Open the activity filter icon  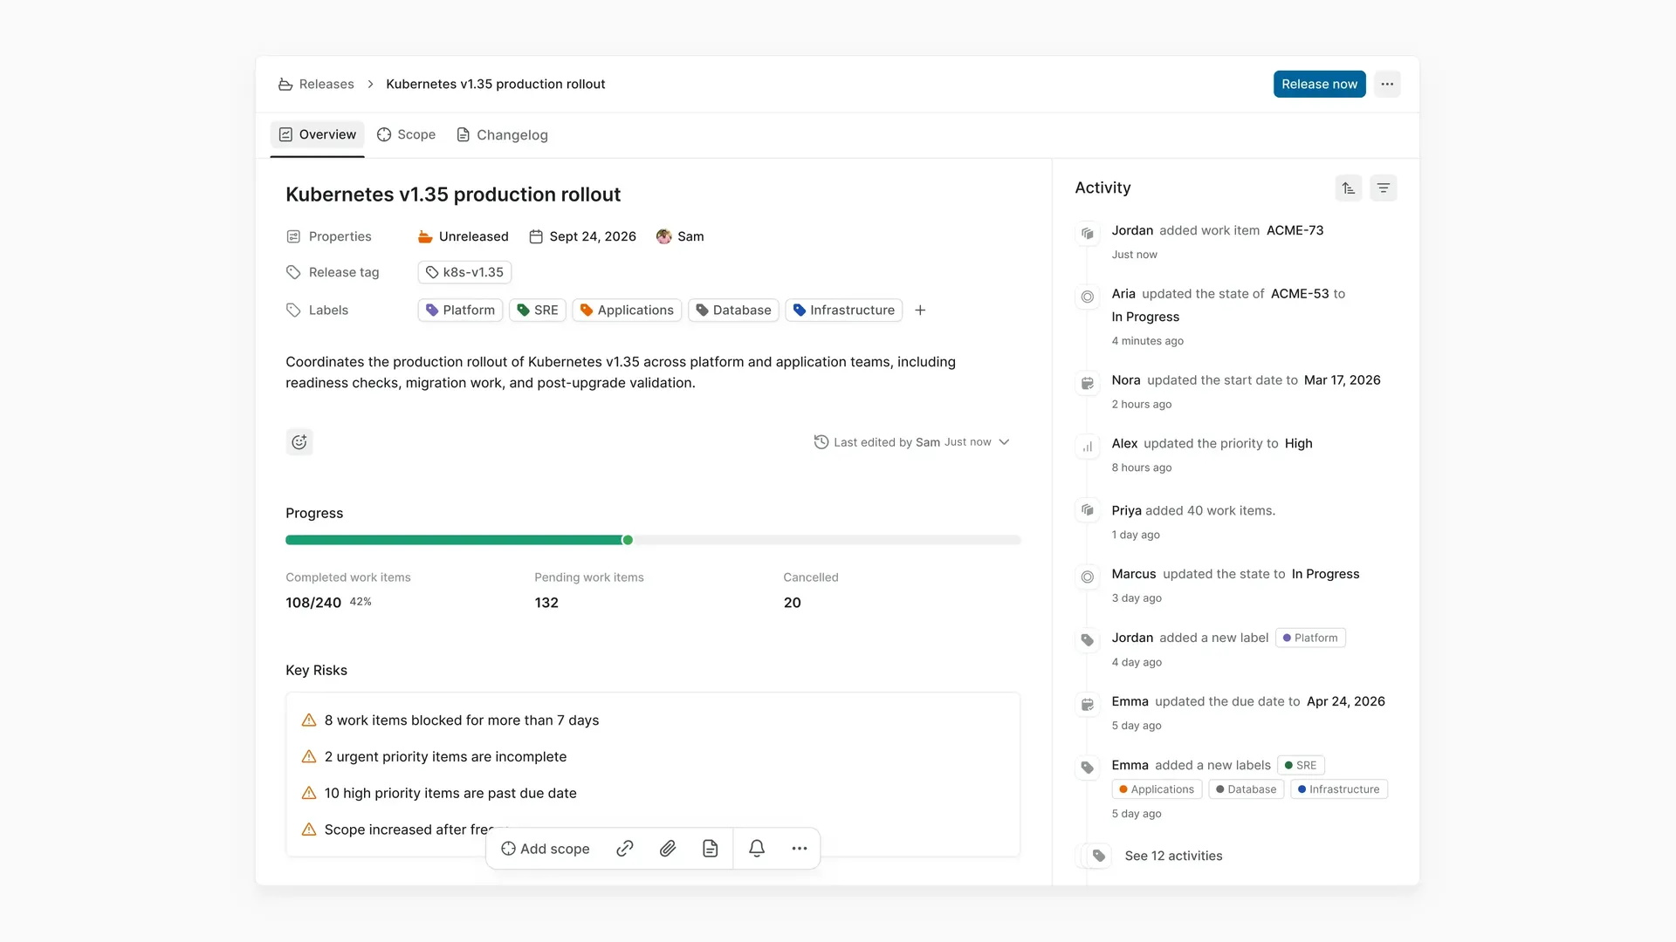tap(1384, 188)
